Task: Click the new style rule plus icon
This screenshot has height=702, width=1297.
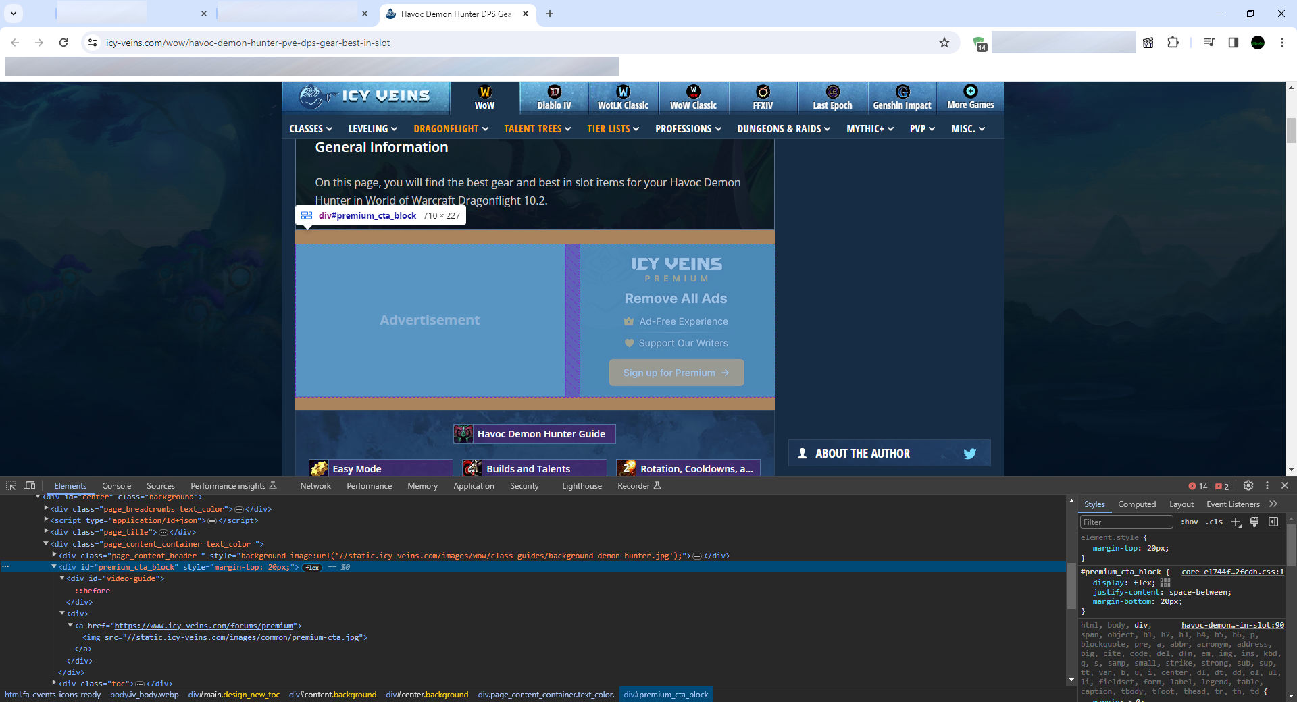Action: (1236, 522)
